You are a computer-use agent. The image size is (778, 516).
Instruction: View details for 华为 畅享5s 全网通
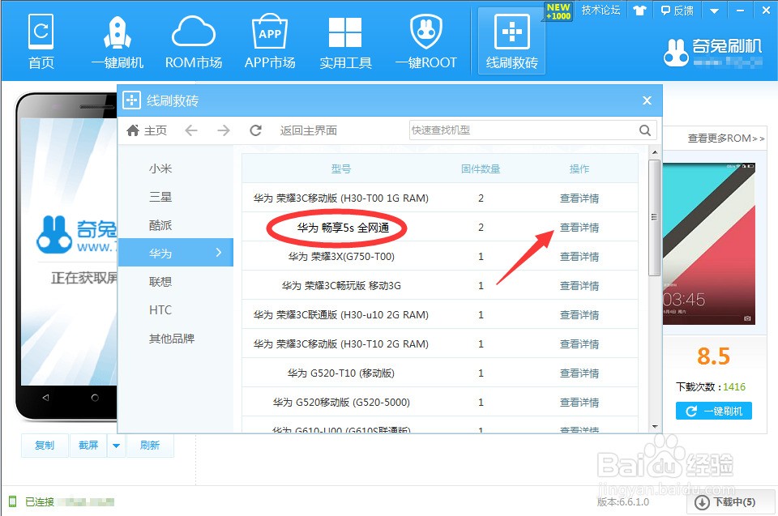click(579, 228)
